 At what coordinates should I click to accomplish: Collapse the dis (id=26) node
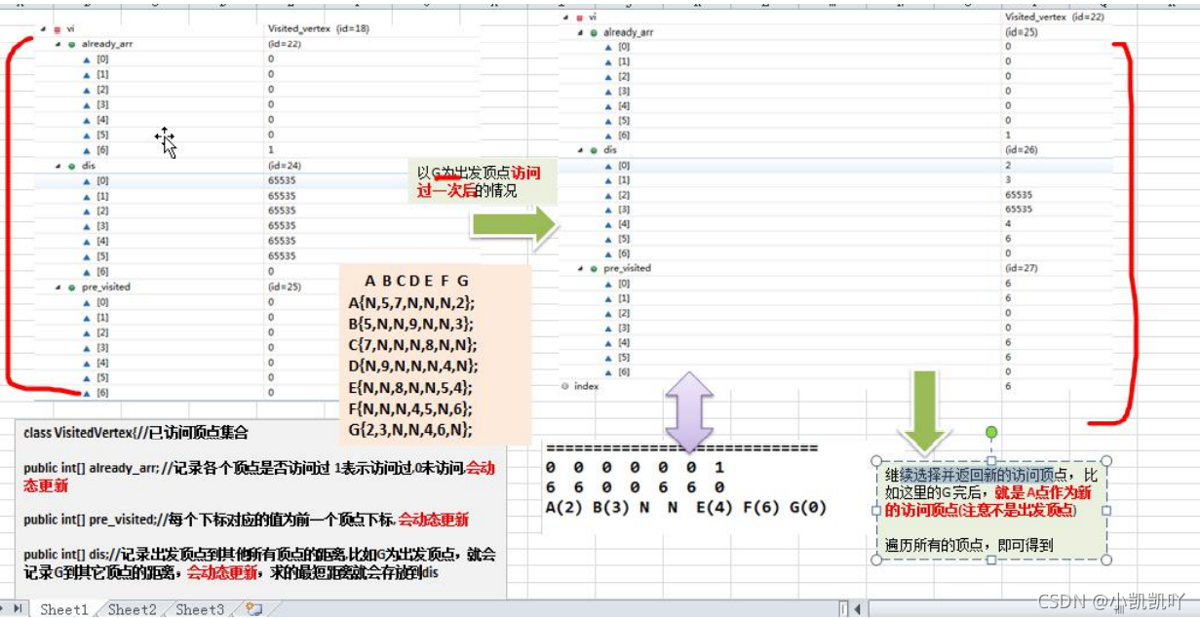click(x=579, y=150)
